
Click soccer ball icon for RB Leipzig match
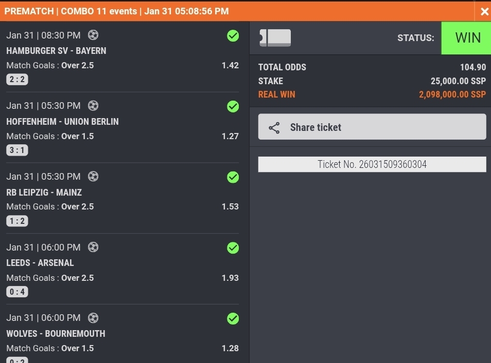pyautogui.click(x=93, y=177)
